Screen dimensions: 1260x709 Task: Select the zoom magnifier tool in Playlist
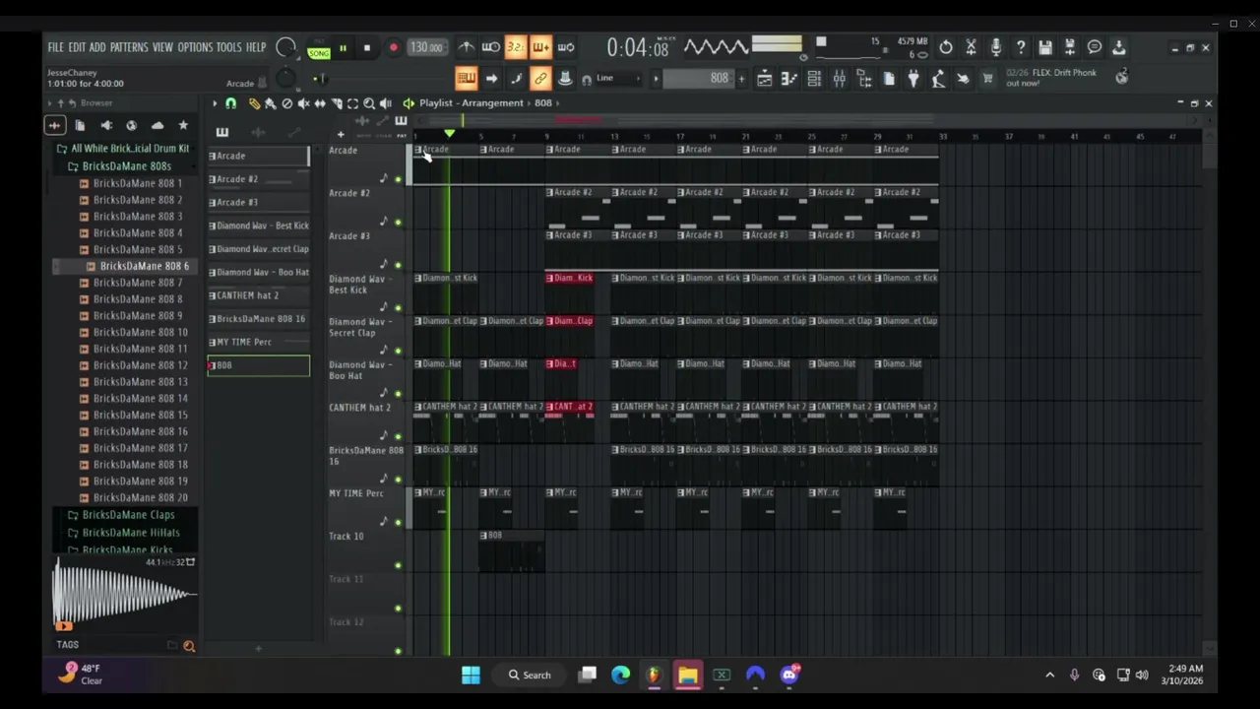point(369,103)
